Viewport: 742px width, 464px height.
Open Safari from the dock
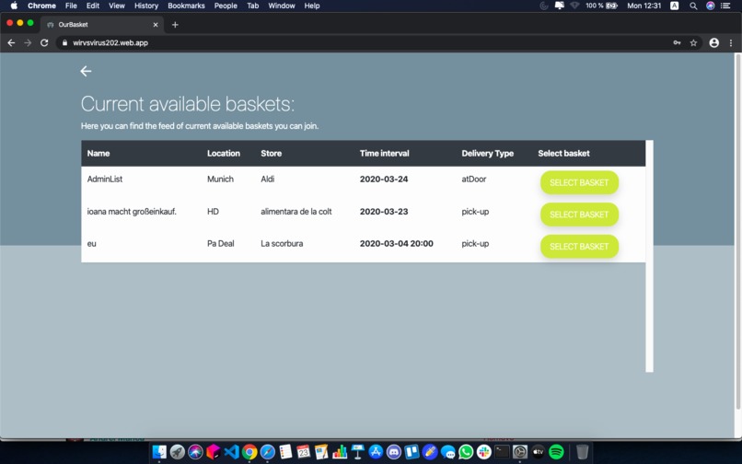tap(267, 452)
